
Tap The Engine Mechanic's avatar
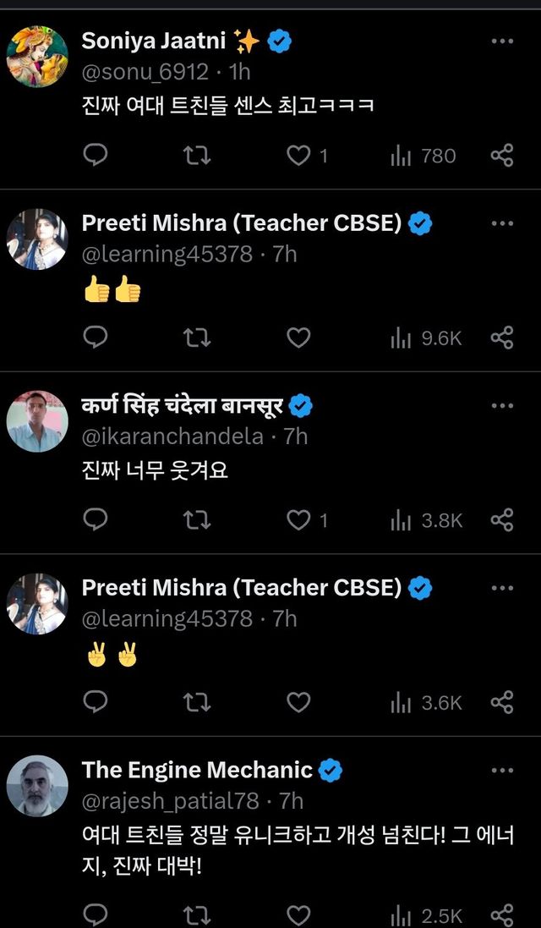(x=37, y=786)
